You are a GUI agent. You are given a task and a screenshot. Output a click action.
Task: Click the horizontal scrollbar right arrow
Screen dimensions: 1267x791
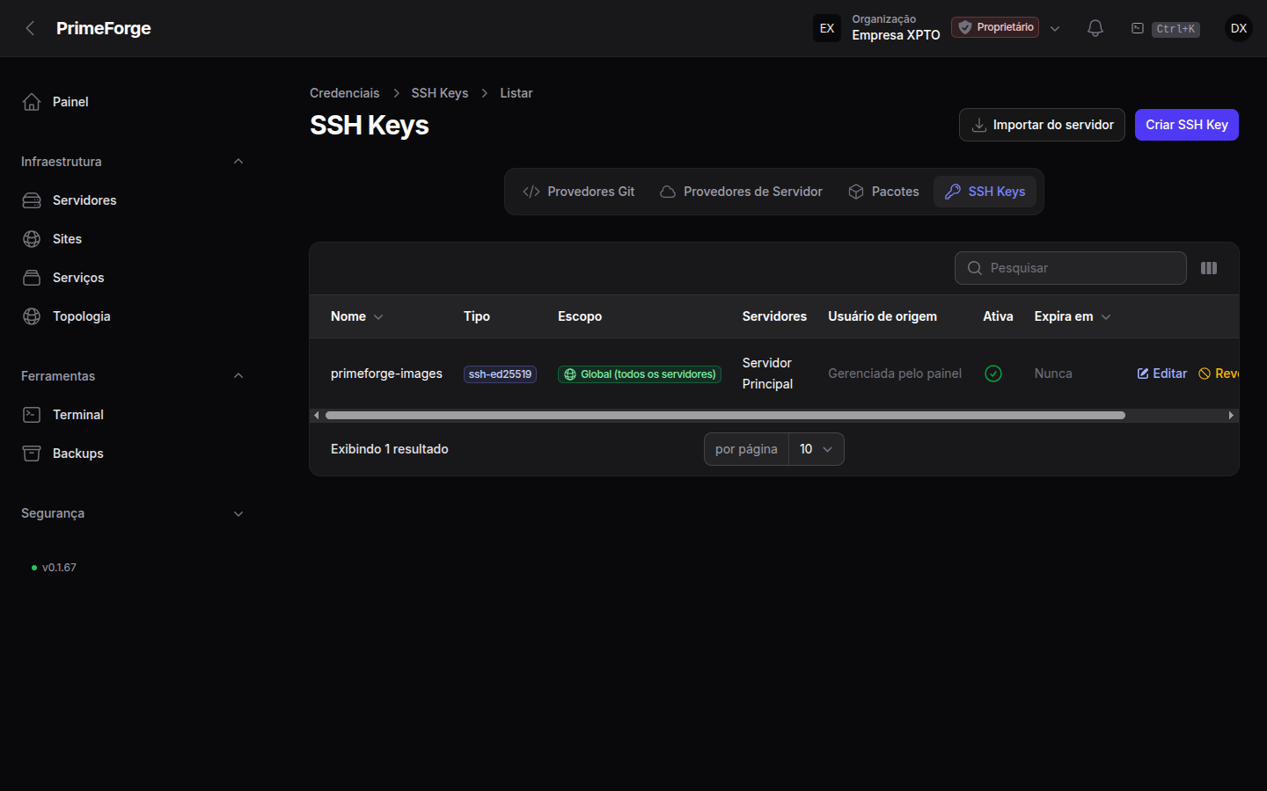pos(1231,415)
